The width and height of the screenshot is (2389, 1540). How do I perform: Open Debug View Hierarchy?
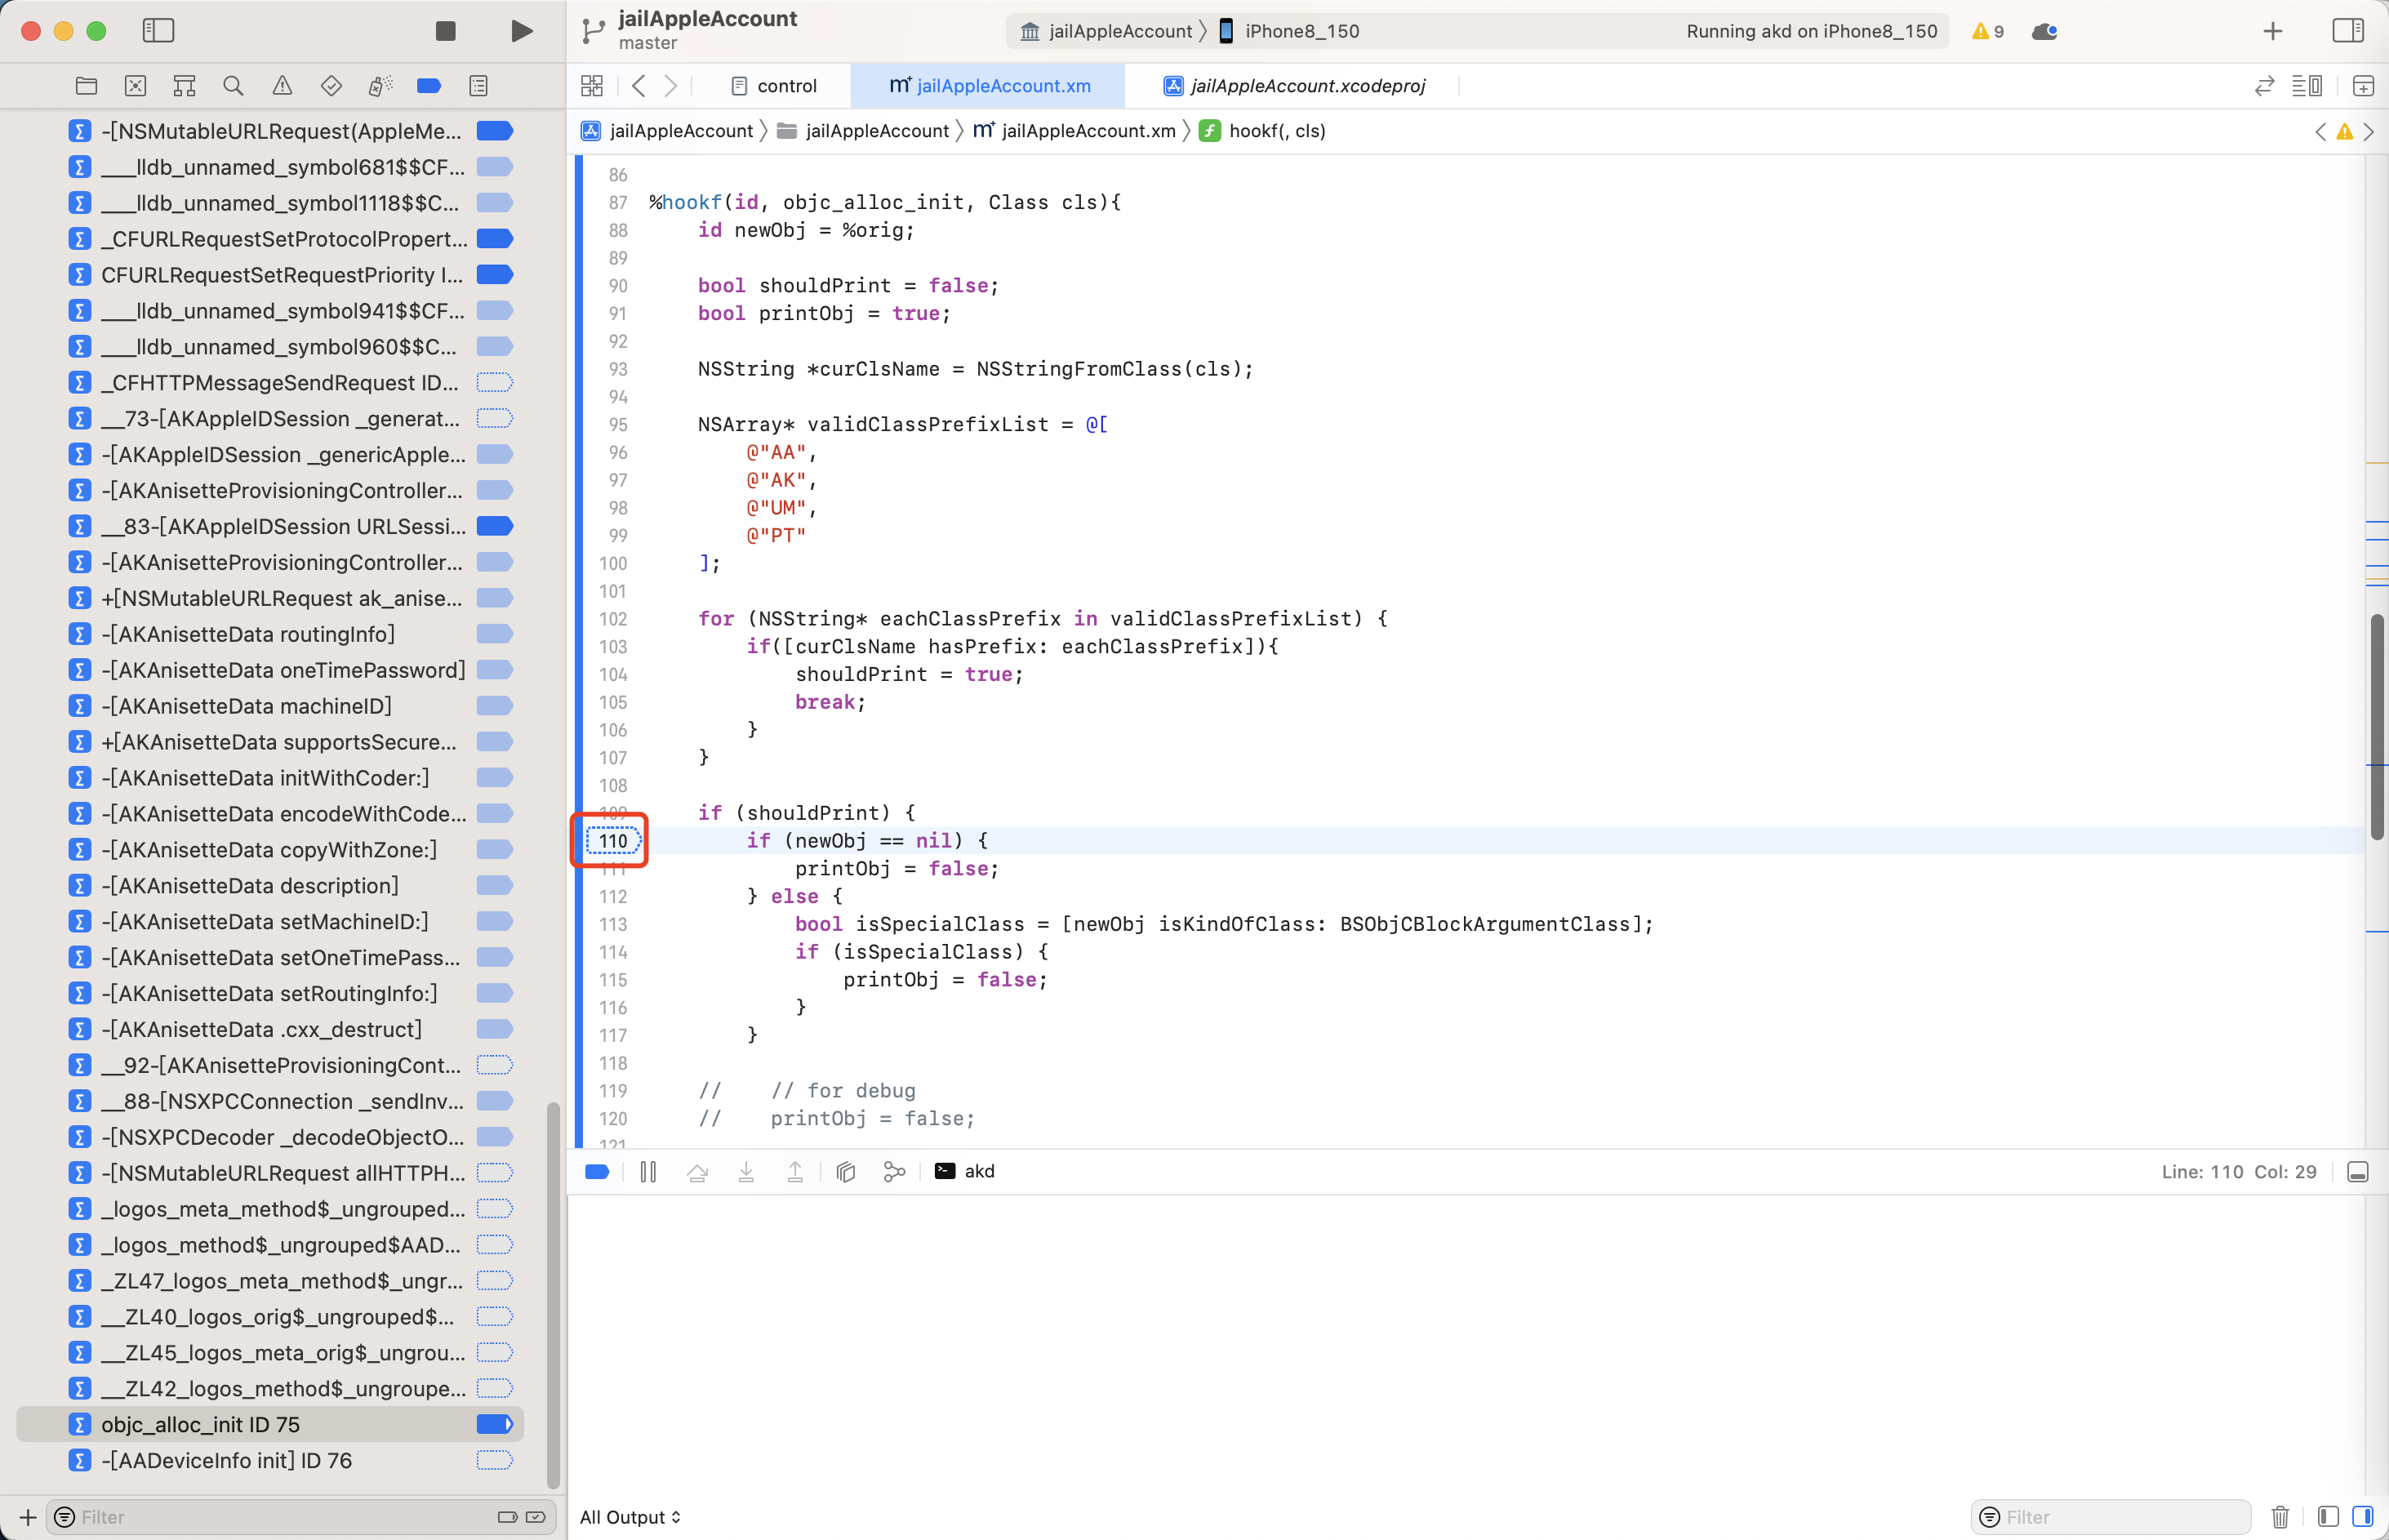pyautogui.click(x=846, y=1172)
